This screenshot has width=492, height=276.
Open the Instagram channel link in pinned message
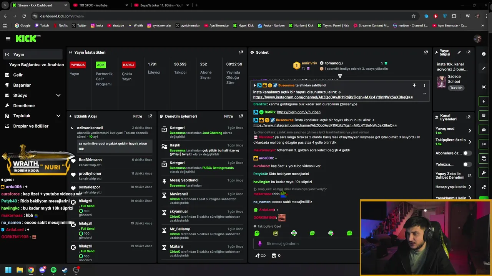point(333,97)
